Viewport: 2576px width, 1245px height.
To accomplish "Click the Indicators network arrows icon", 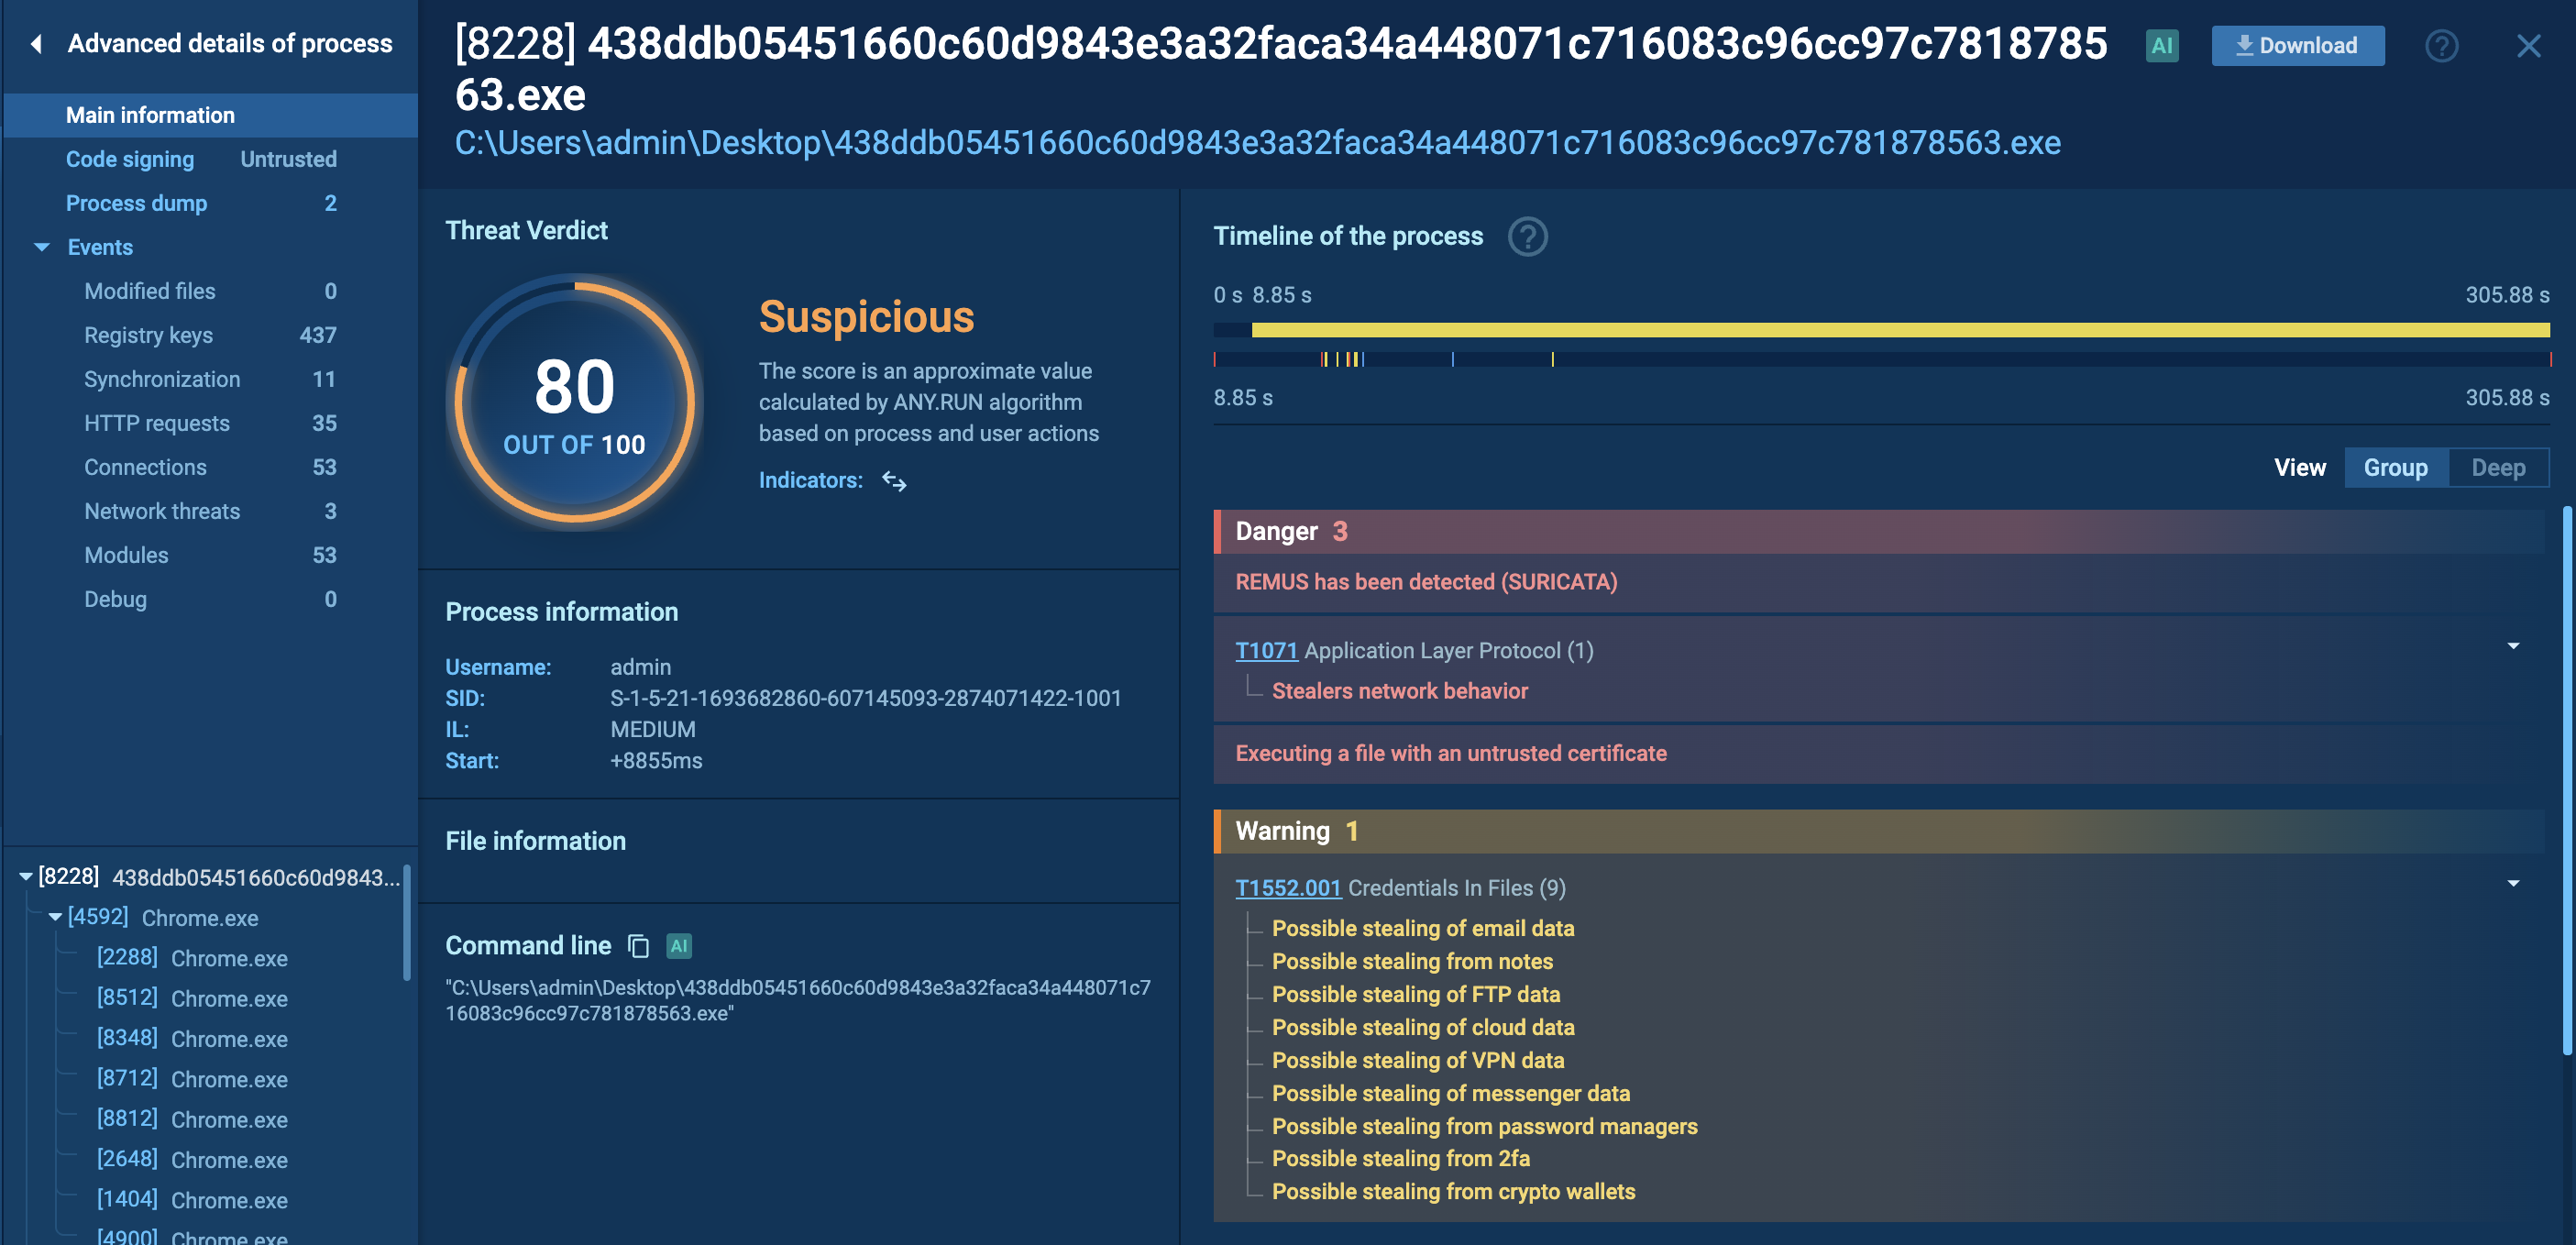I will (894, 481).
